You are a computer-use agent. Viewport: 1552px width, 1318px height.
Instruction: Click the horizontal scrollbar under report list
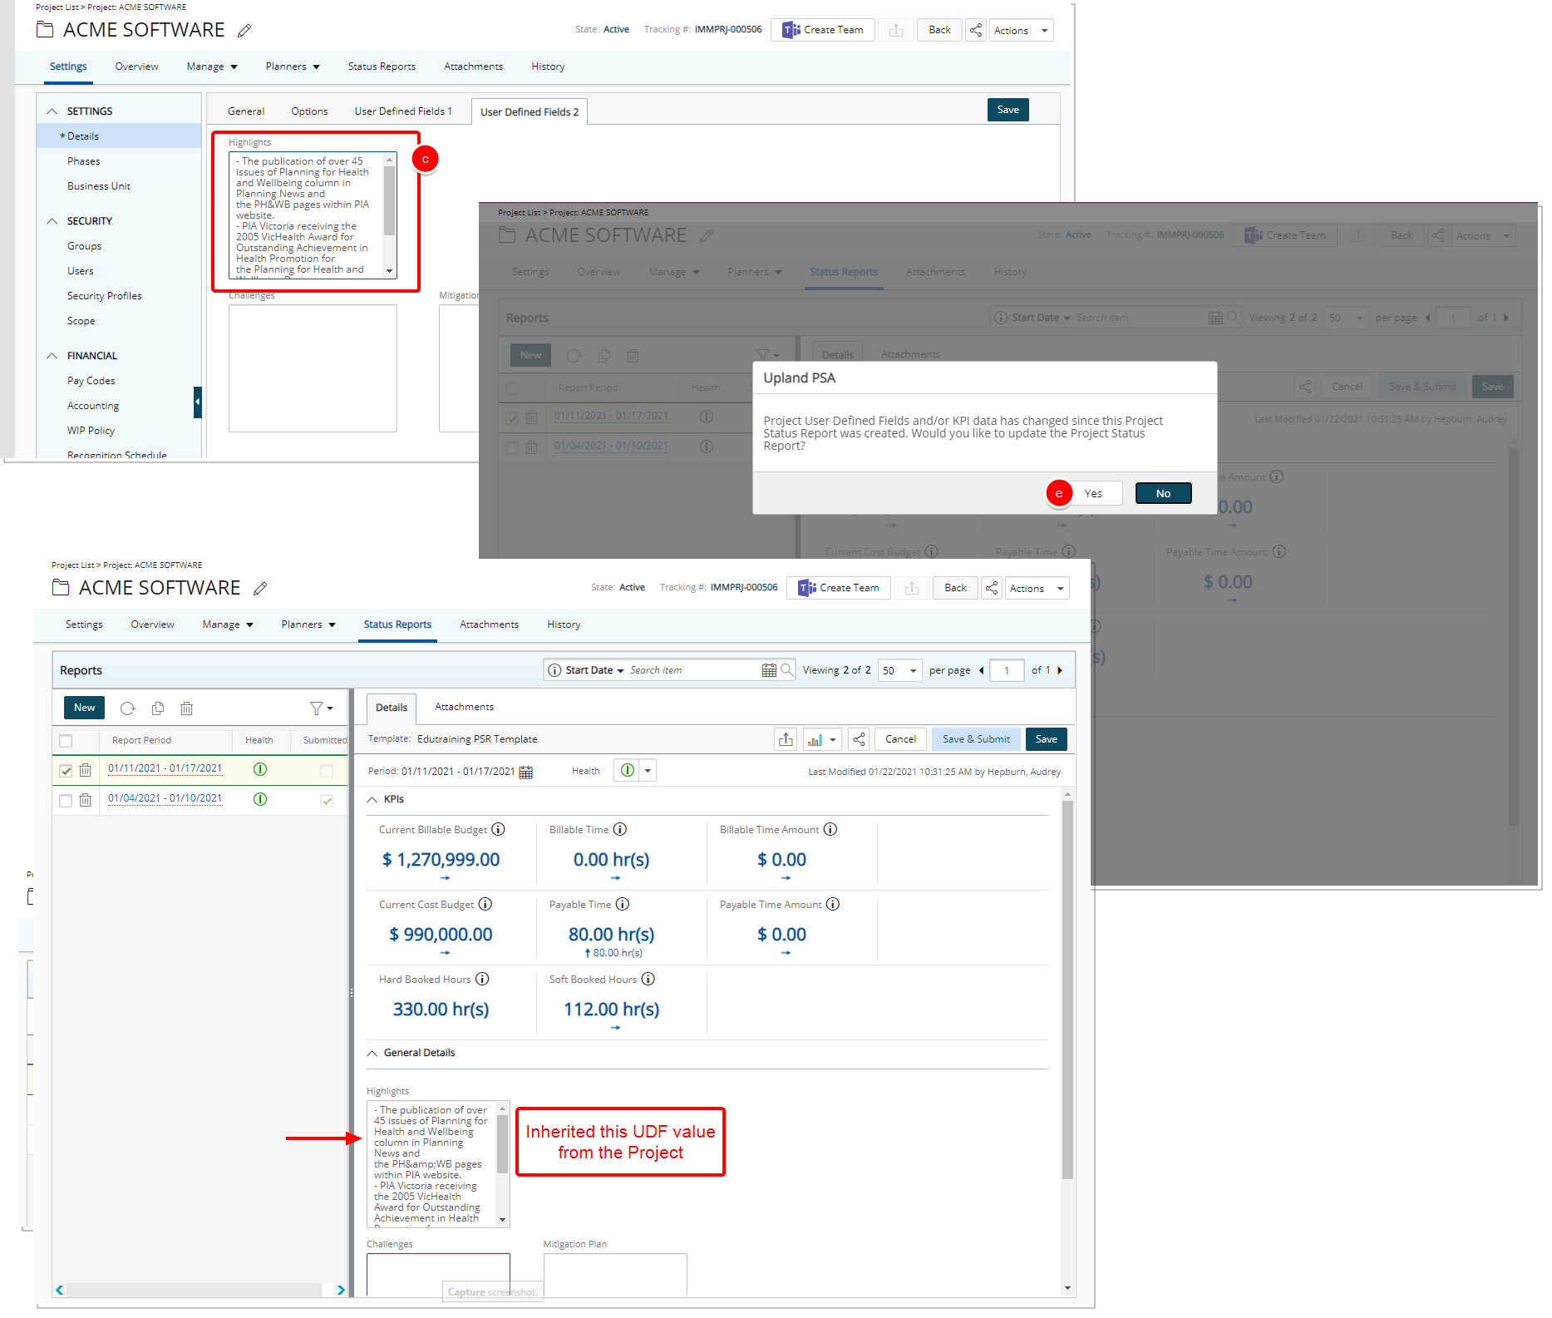[x=194, y=1290]
